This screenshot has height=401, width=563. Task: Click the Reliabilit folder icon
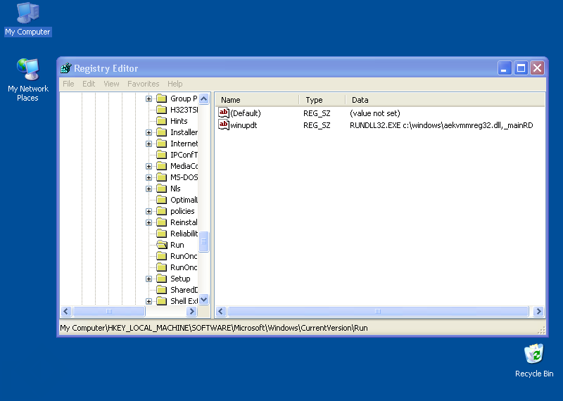click(162, 234)
